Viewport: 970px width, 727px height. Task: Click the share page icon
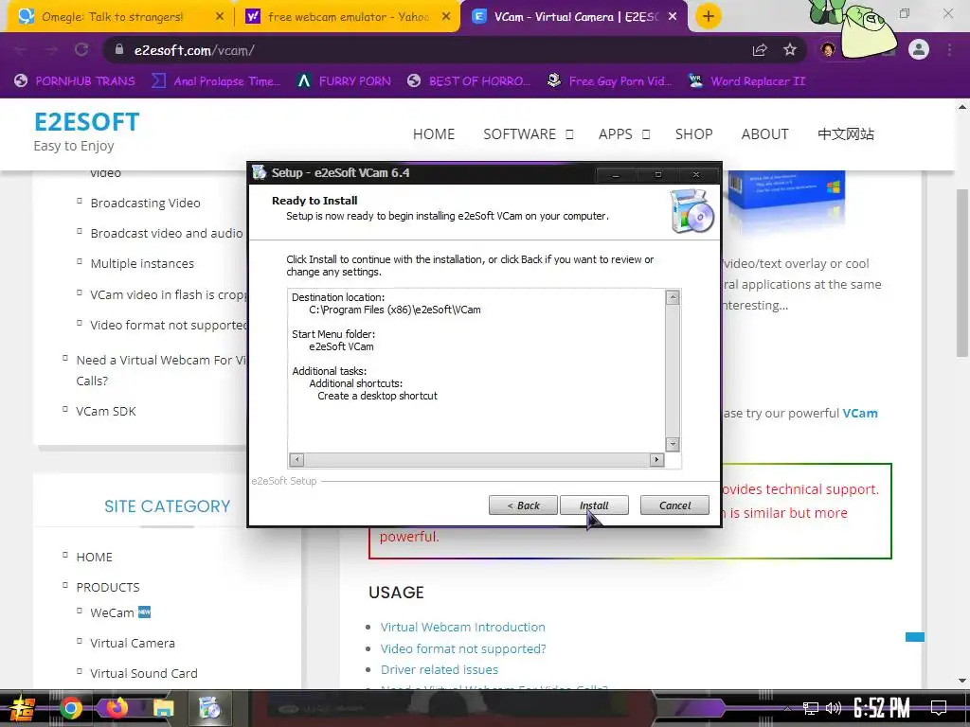click(x=760, y=50)
